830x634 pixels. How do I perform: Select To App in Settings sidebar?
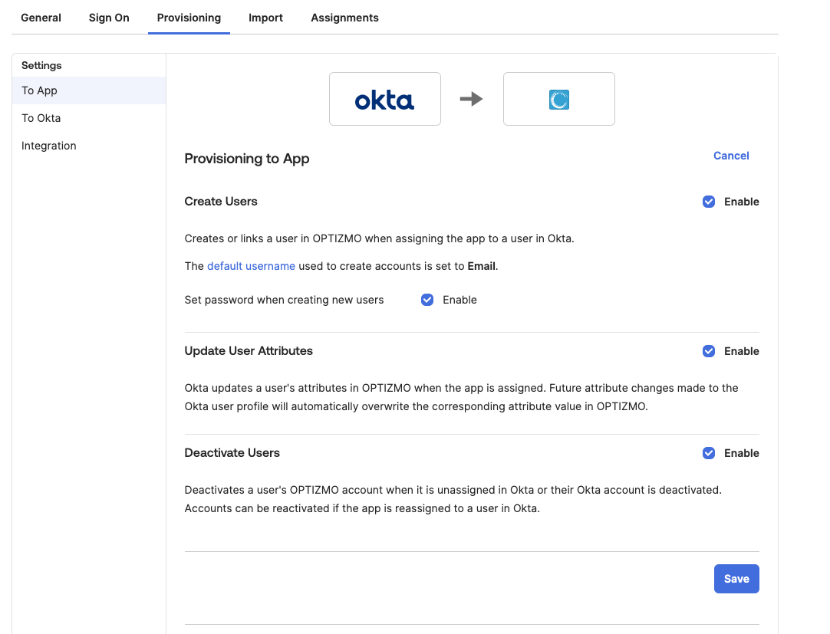tap(89, 90)
